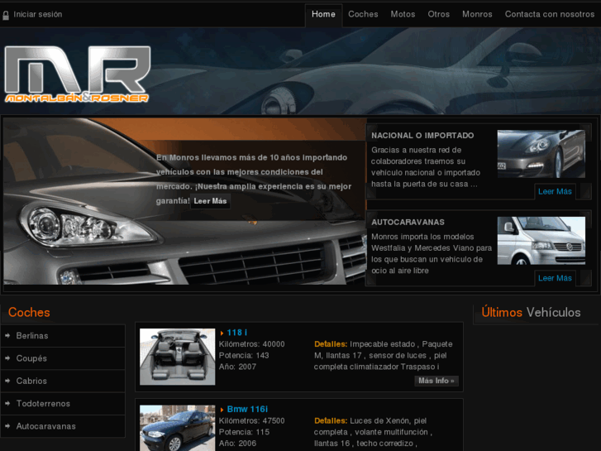Viewport: 601px width, 451px height.
Task: Click the AUTOCARAVANAS heading
Action: tap(408, 223)
